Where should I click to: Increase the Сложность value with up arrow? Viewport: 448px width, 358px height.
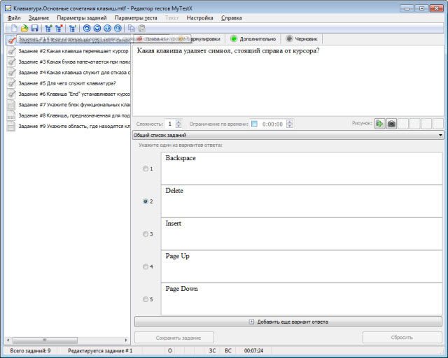178,122
